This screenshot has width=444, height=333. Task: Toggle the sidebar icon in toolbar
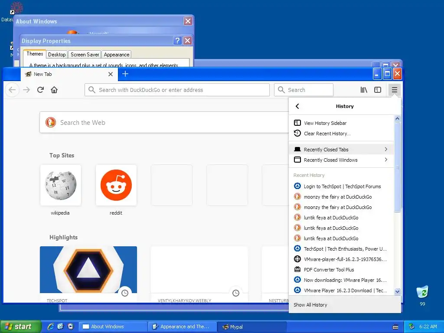378,90
